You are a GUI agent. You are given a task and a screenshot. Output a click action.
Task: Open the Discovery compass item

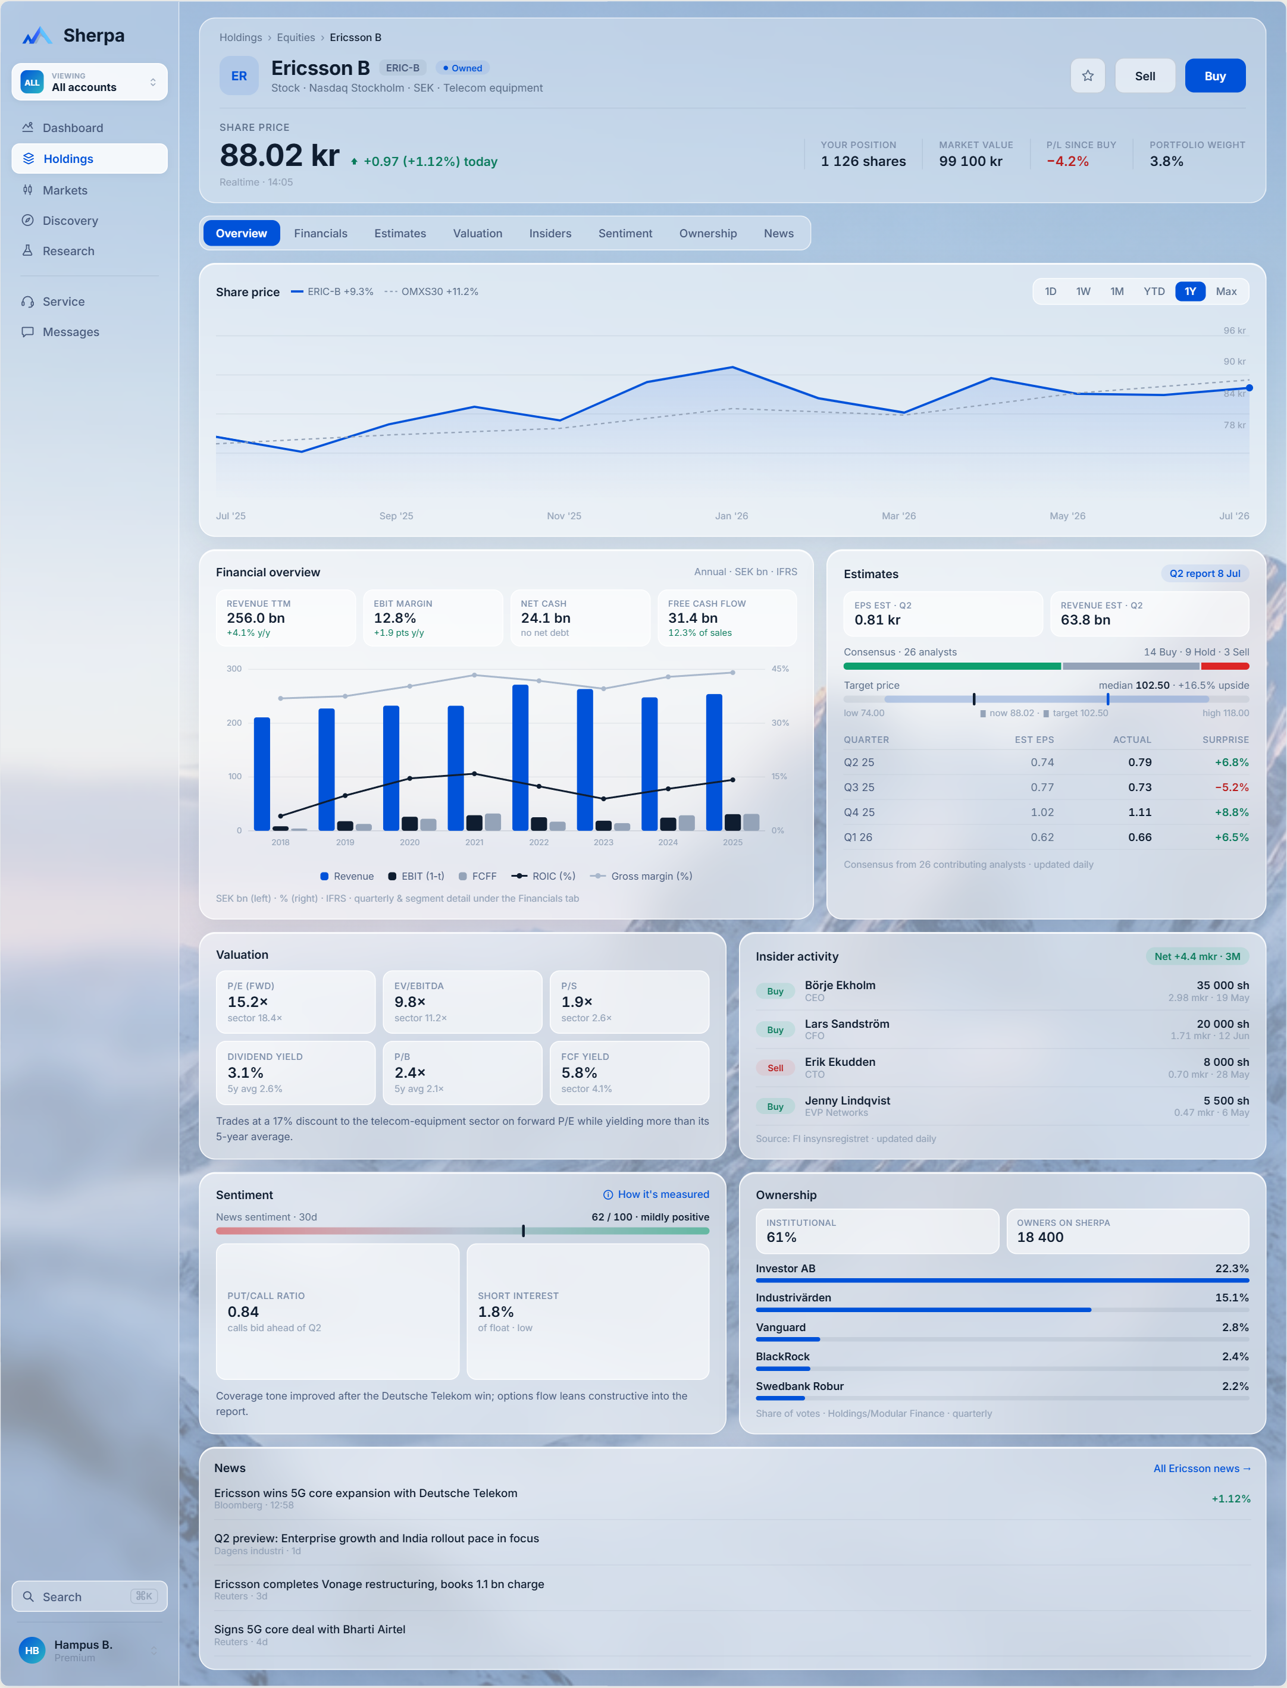90,221
